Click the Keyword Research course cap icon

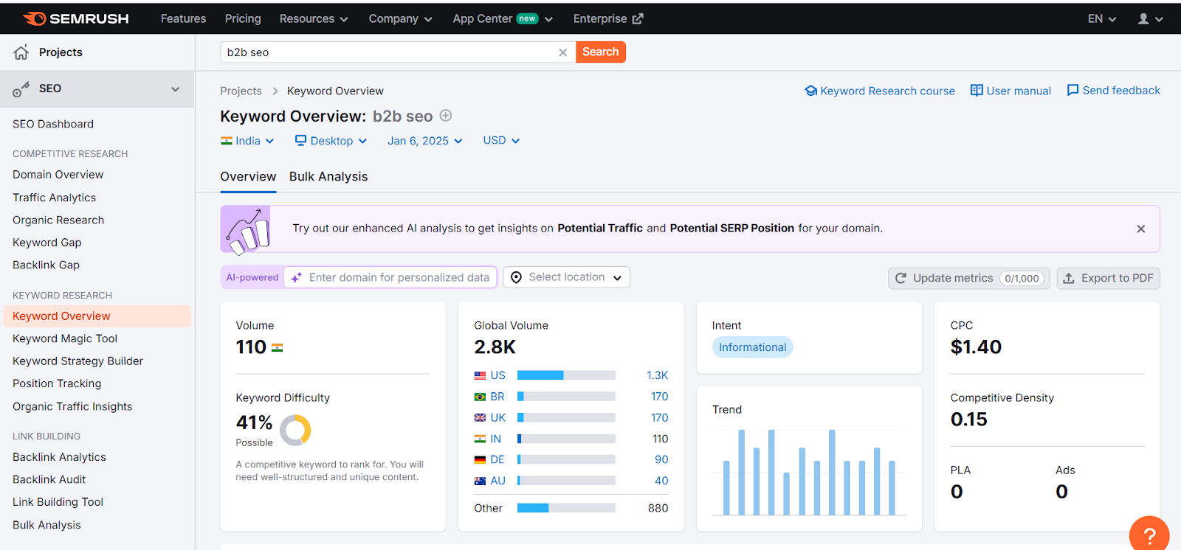(810, 91)
